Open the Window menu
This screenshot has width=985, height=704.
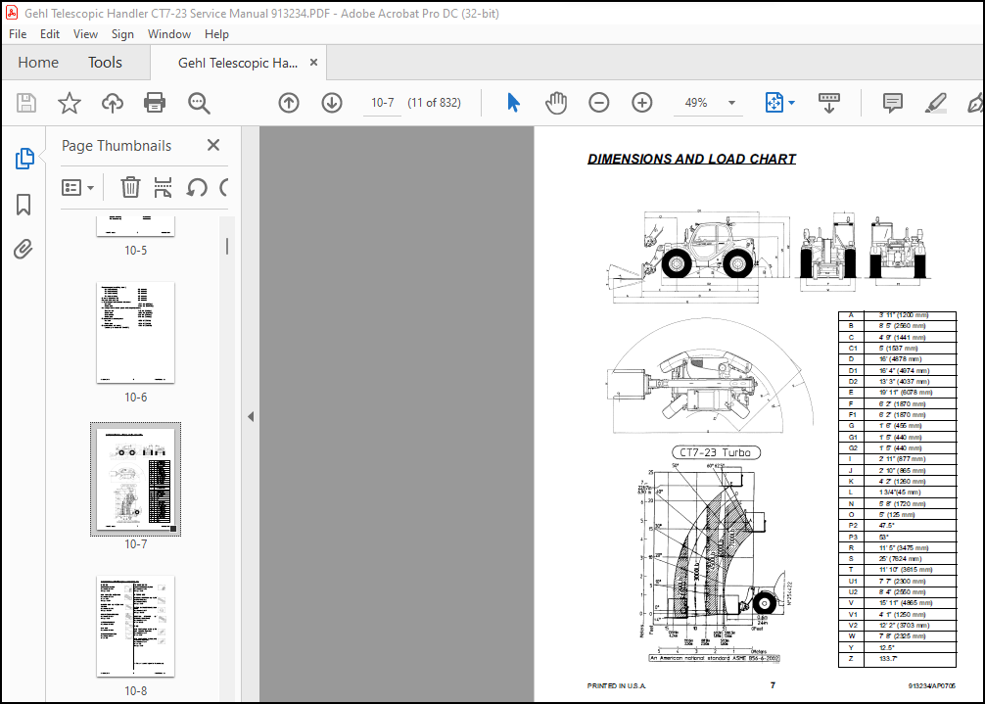click(169, 34)
